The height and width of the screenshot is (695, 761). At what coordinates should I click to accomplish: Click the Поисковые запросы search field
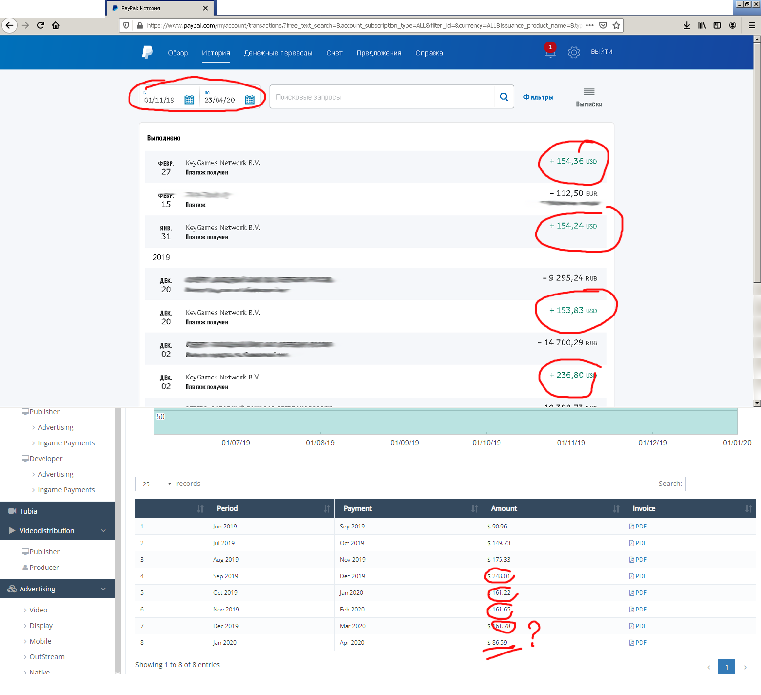[x=382, y=97]
